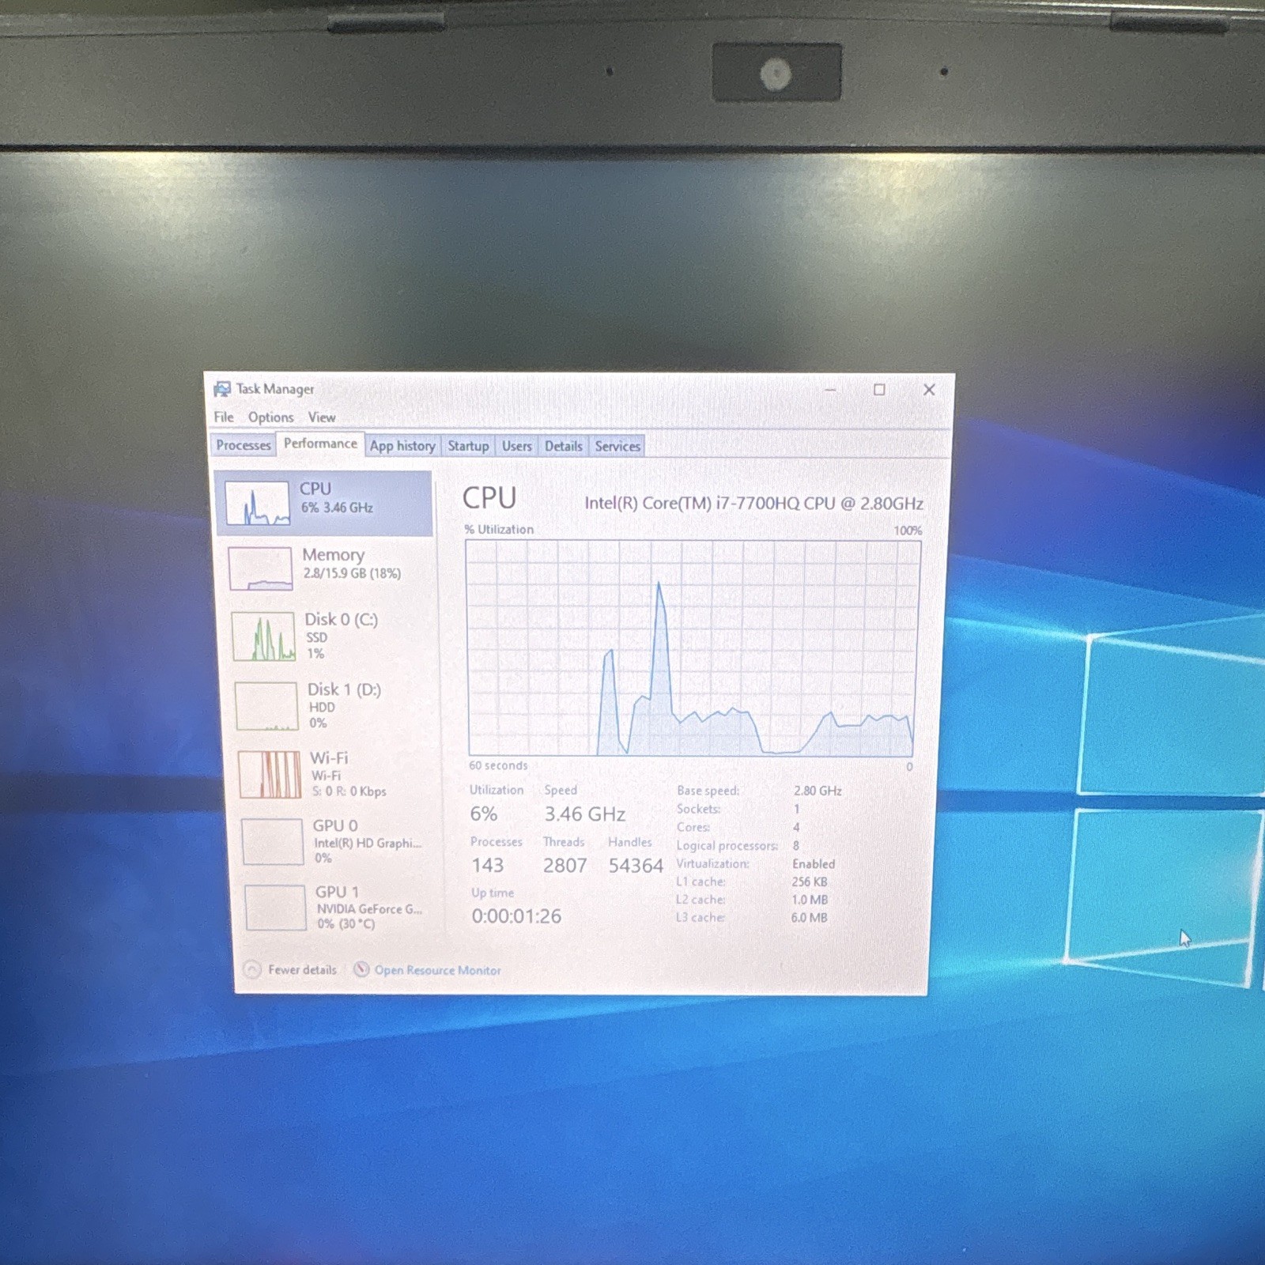Open the File menu
The height and width of the screenshot is (1265, 1265).
coord(224,417)
